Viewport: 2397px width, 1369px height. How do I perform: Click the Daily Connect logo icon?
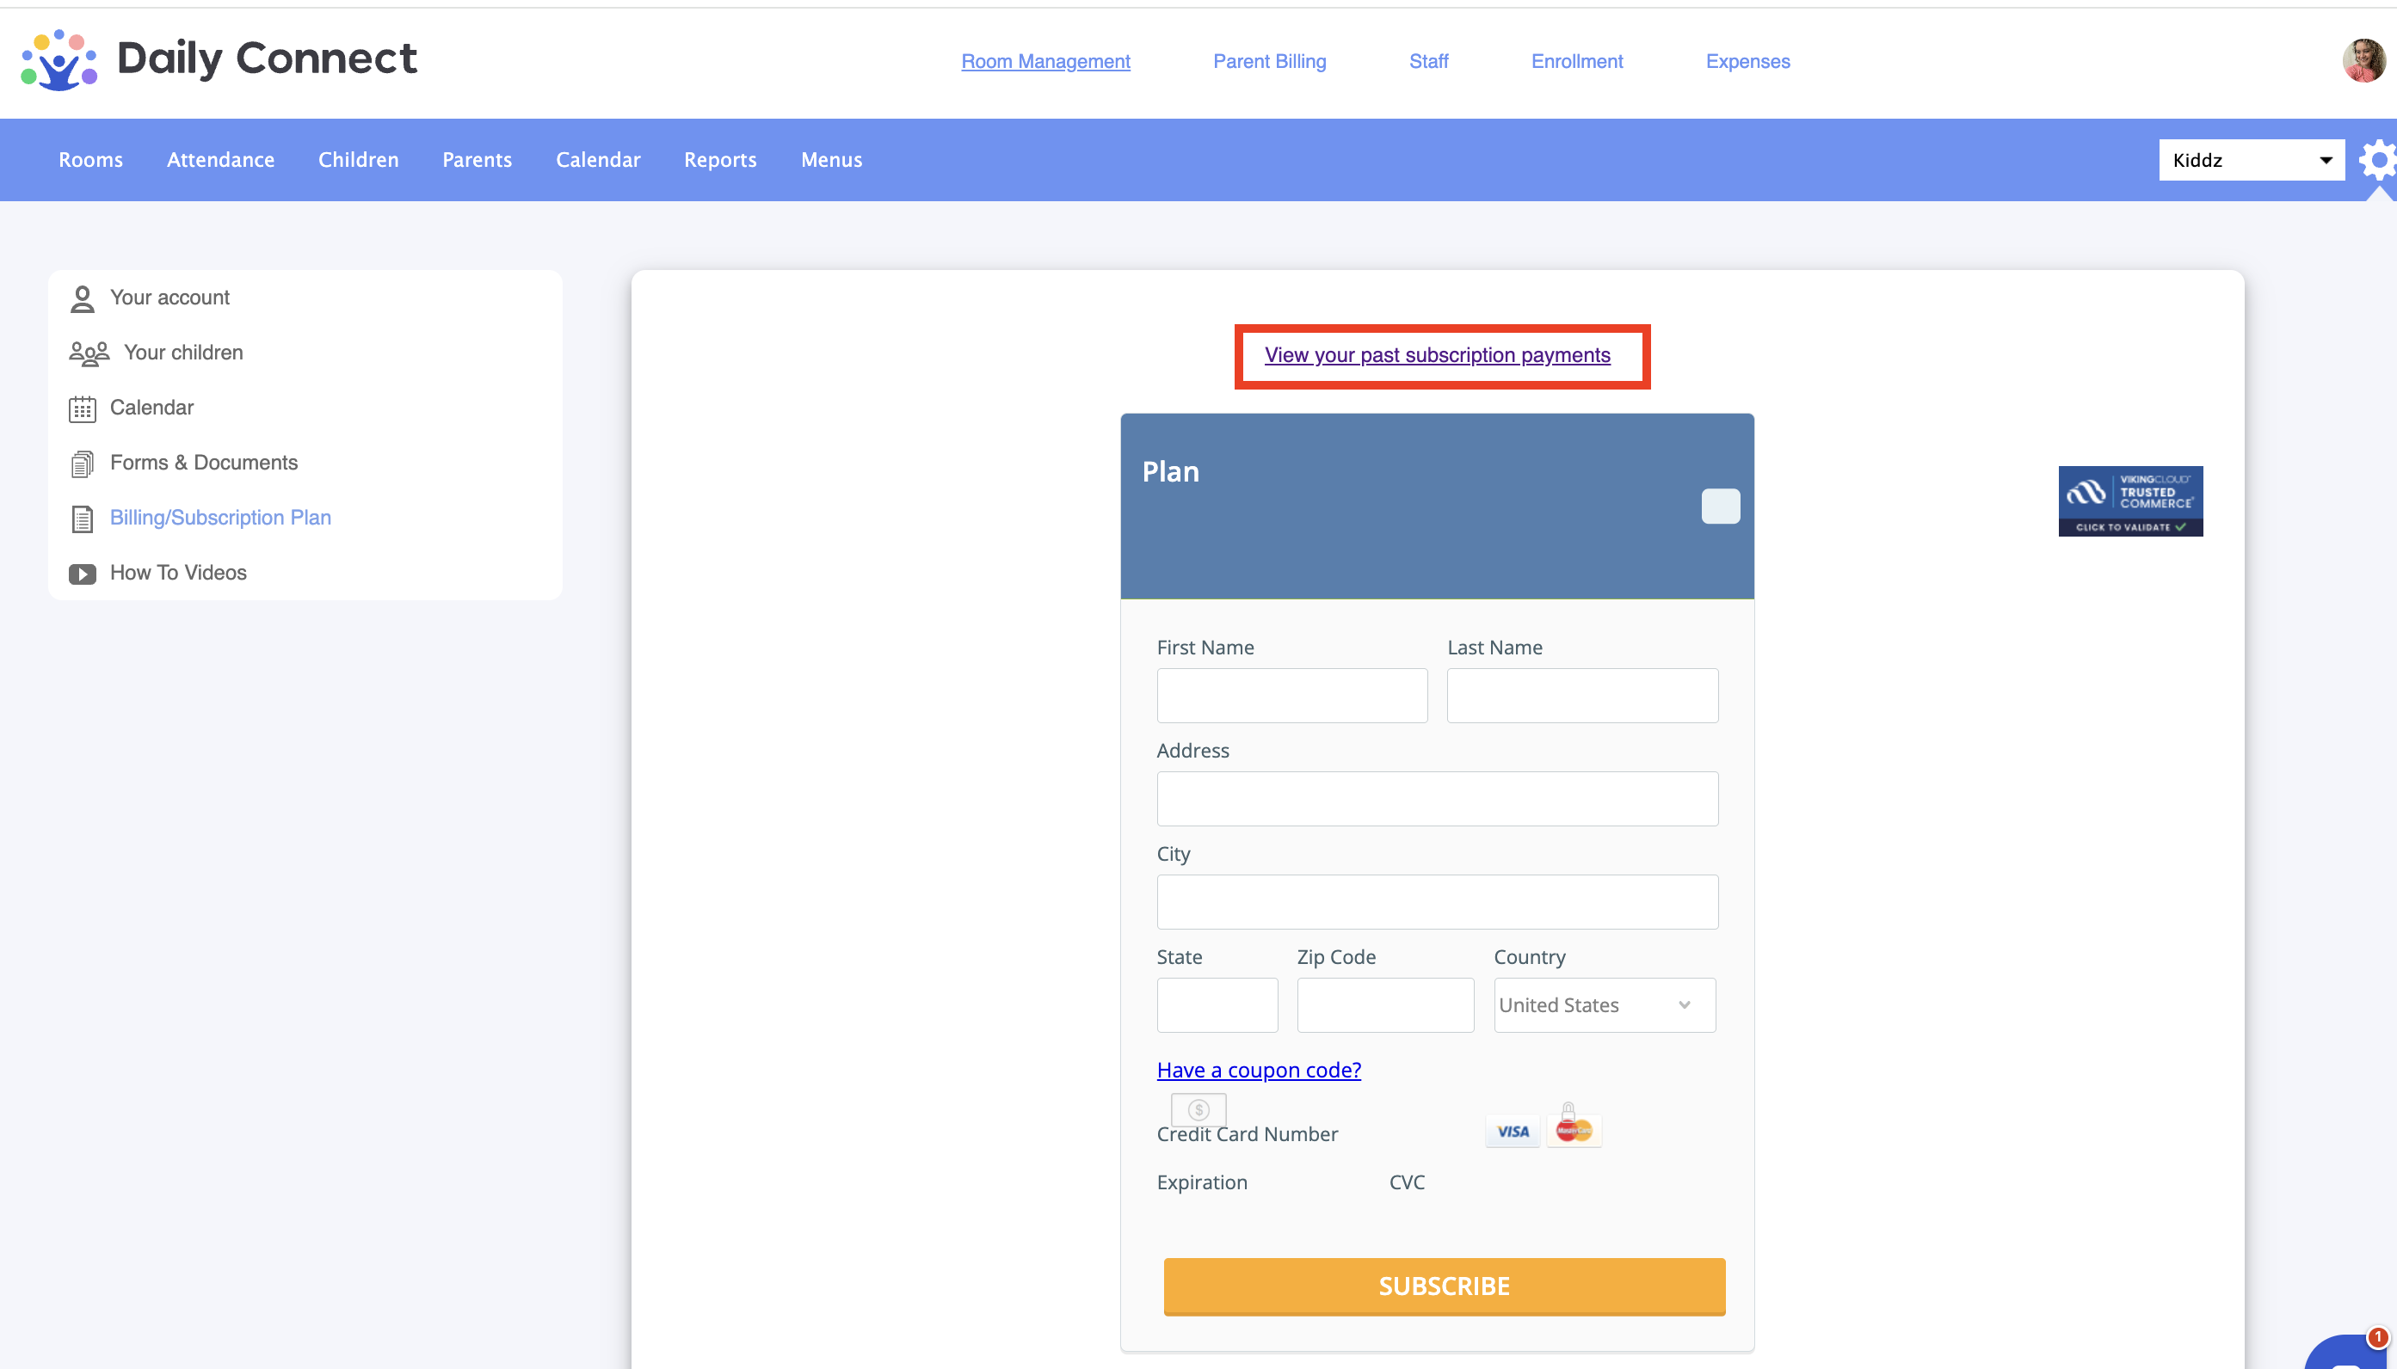[x=59, y=60]
